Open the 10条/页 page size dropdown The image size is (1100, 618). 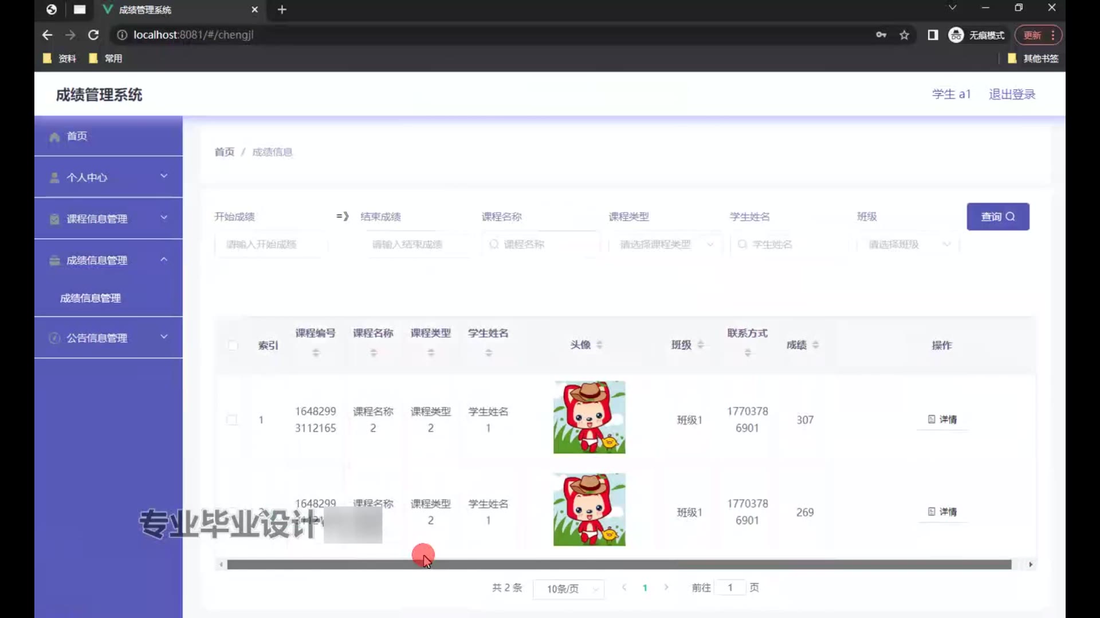568,589
